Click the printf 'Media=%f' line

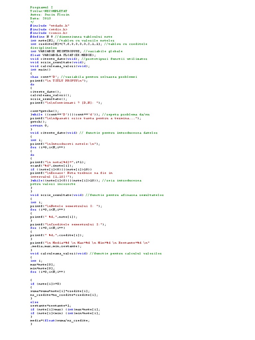[90, 243]
